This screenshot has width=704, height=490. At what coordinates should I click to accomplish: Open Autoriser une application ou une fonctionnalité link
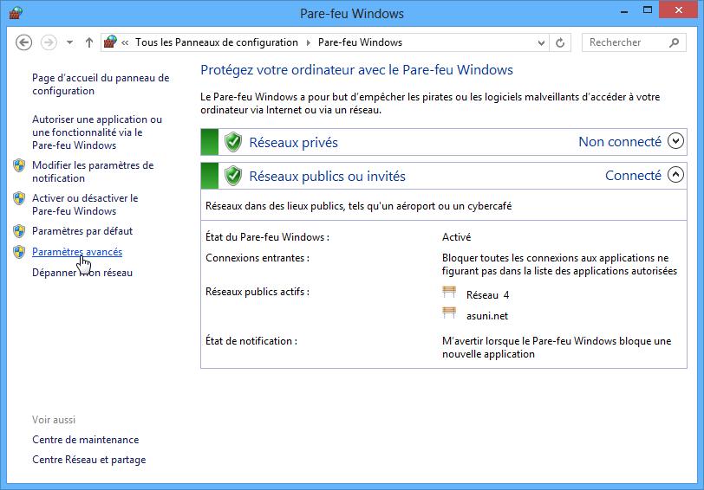pos(97,132)
